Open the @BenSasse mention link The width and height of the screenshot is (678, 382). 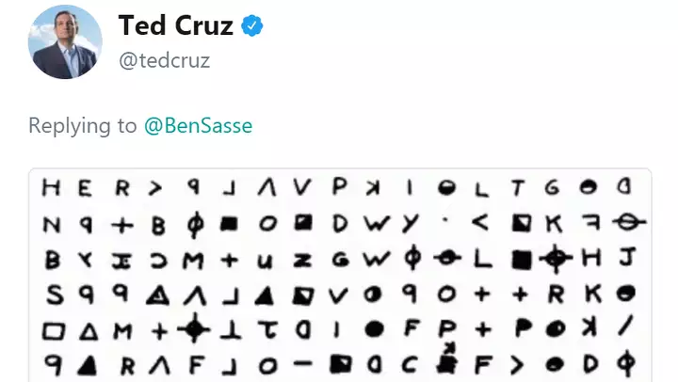[x=198, y=125]
